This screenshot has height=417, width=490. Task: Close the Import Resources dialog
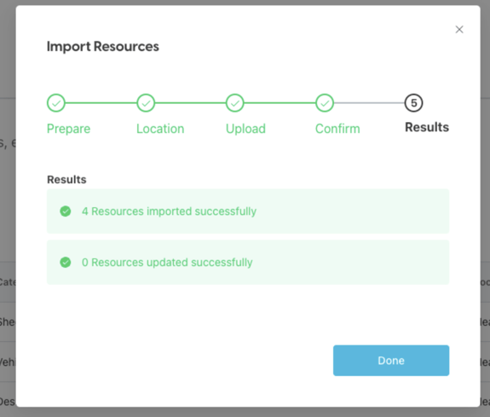pyautogui.click(x=459, y=29)
